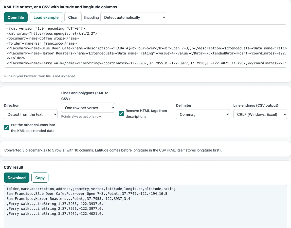The height and width of the screenshot is (228, 291).
Task: Uncheck Put the other columns into KML checkbox
Action: [x=6, y=128]
